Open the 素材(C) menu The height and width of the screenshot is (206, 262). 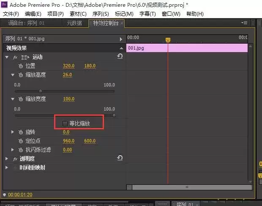tap(78, 14)
